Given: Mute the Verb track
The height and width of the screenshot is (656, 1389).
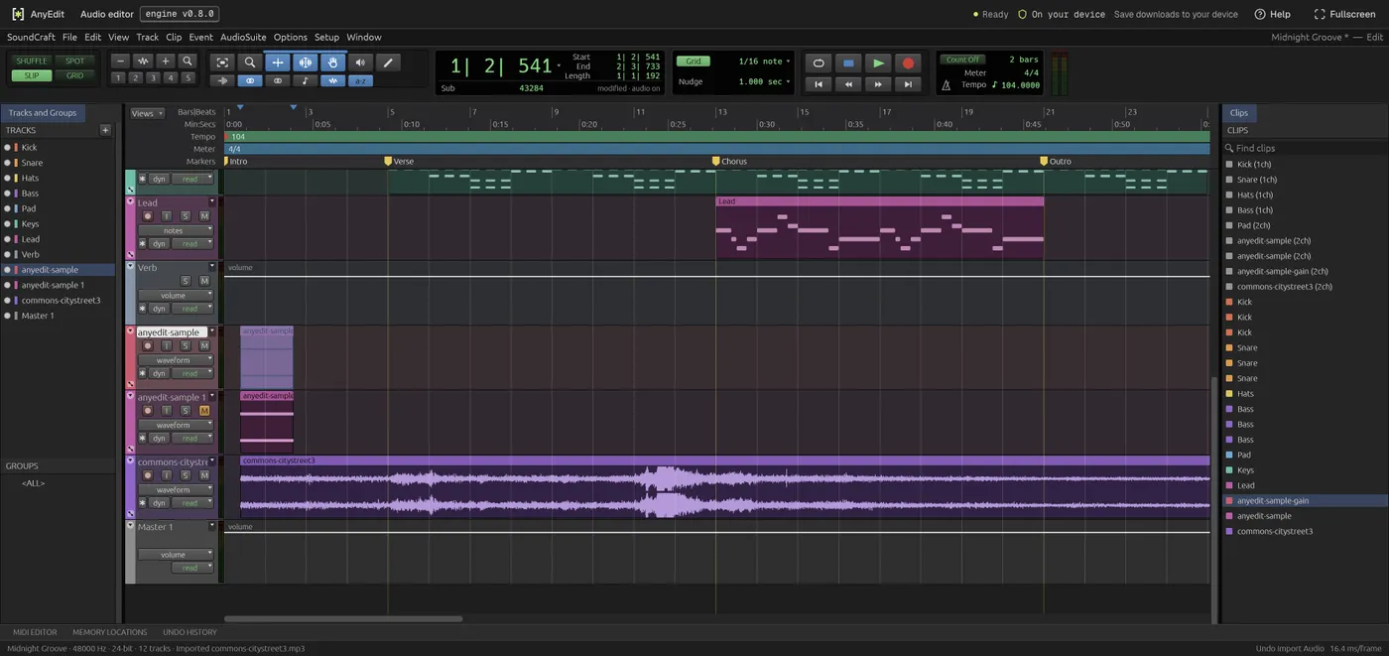Looking at the screenshot, I should (x=204, y=281).
